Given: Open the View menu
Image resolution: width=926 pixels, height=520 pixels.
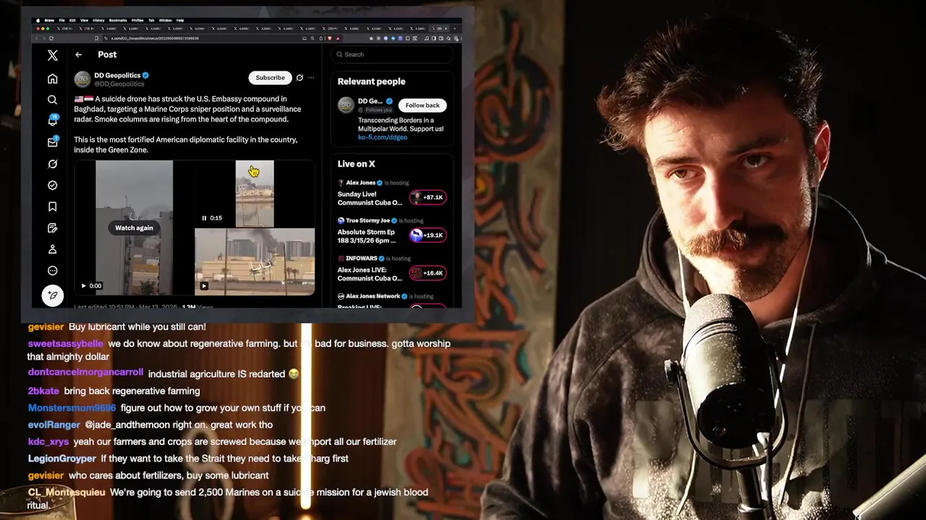Looking at the screenshot, I should click(85, 20).
